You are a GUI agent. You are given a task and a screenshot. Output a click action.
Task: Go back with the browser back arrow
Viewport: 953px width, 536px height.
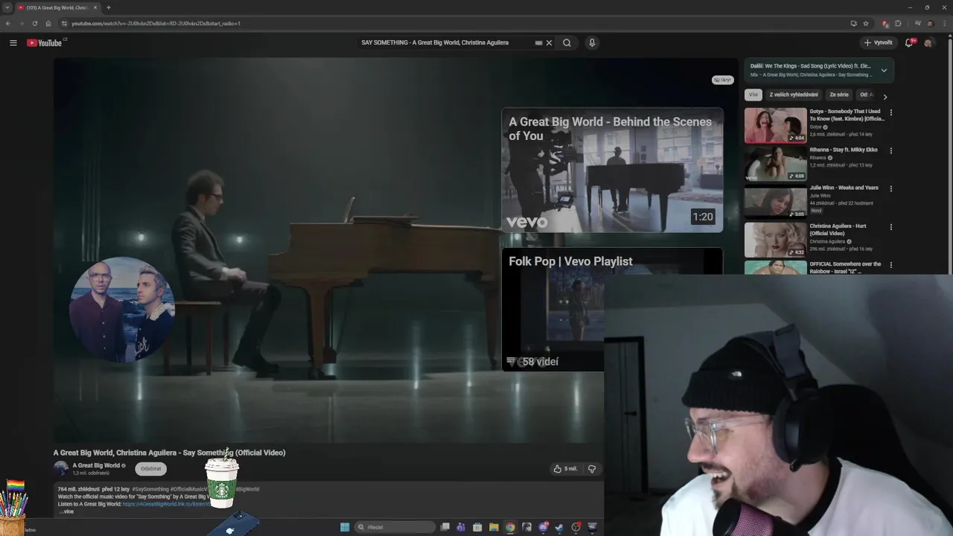[x=8, y=23]
